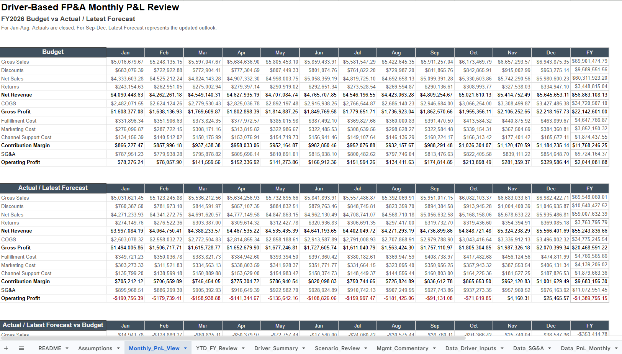Select the Dec actual Gross Profit value
The width and height of the screenshot is (622, 354).
(551, 247)
